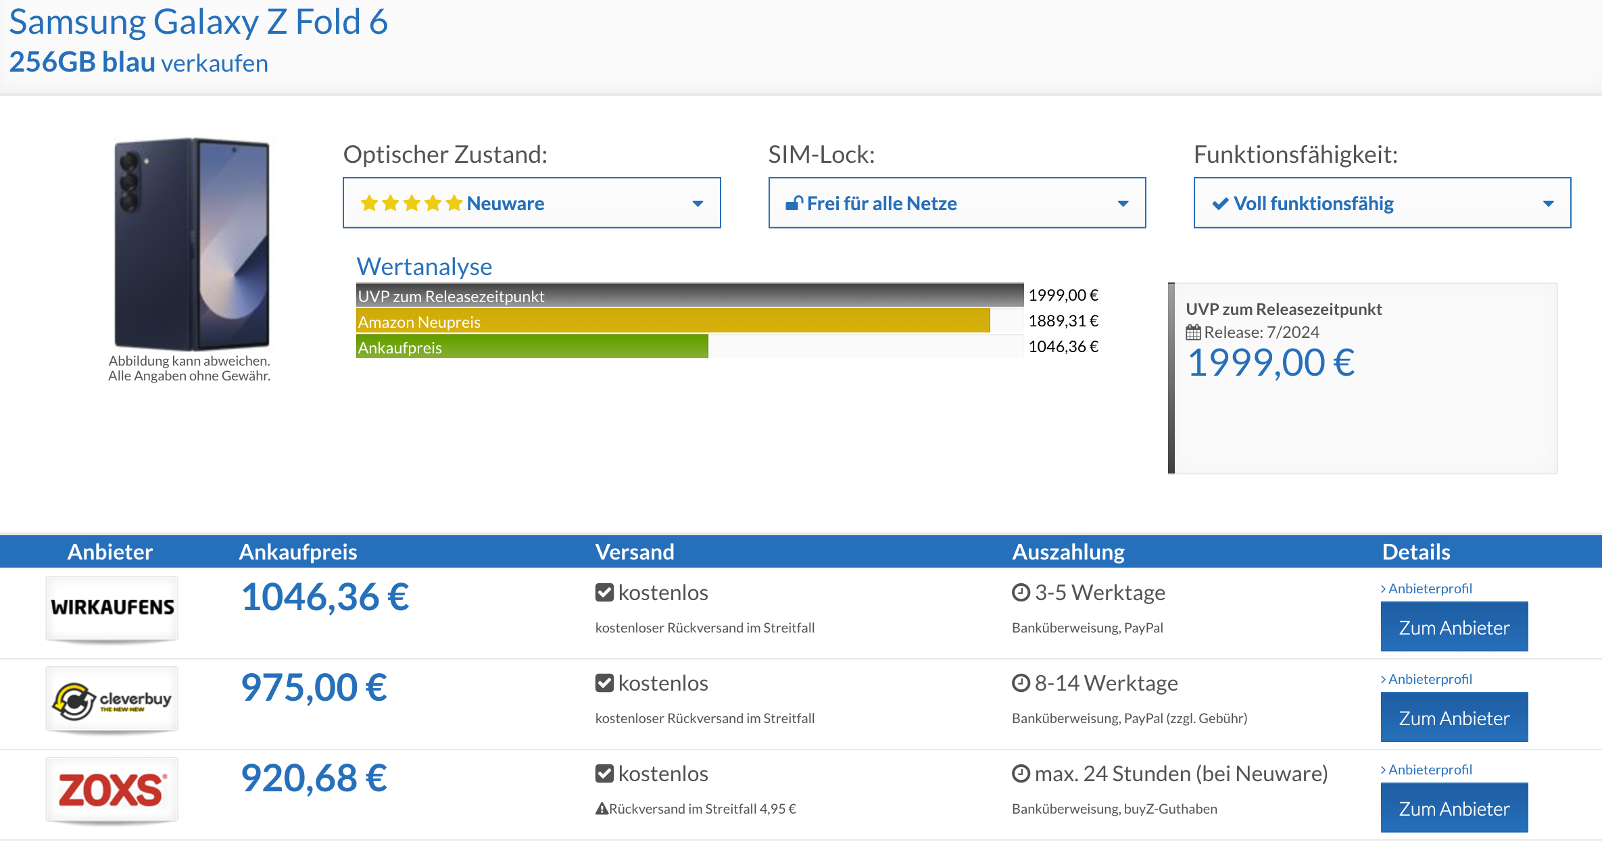Image resolution: width=1602 pixels, height=842 pixels.
Task: Click the warning triangle beside Rückversand im Streitfall 4,95 €
Action: (602, 808)
